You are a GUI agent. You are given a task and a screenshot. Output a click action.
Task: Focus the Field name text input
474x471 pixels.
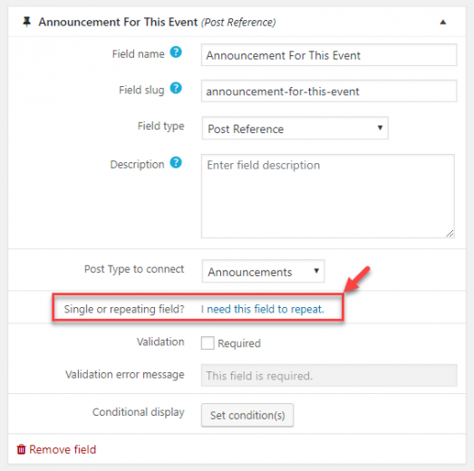(x=329, y=55)
